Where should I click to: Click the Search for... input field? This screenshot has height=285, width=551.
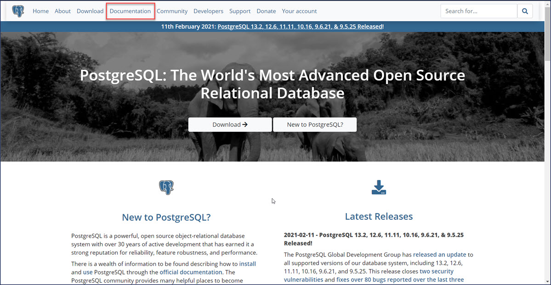tap(479, 11)
